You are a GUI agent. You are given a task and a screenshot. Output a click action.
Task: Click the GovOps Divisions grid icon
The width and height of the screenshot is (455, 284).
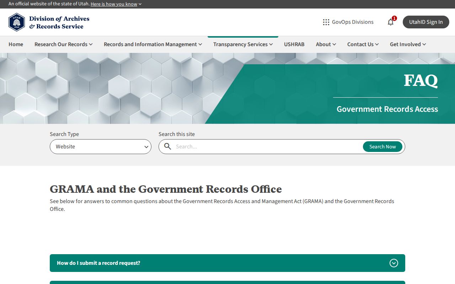(x=326, y=22)
